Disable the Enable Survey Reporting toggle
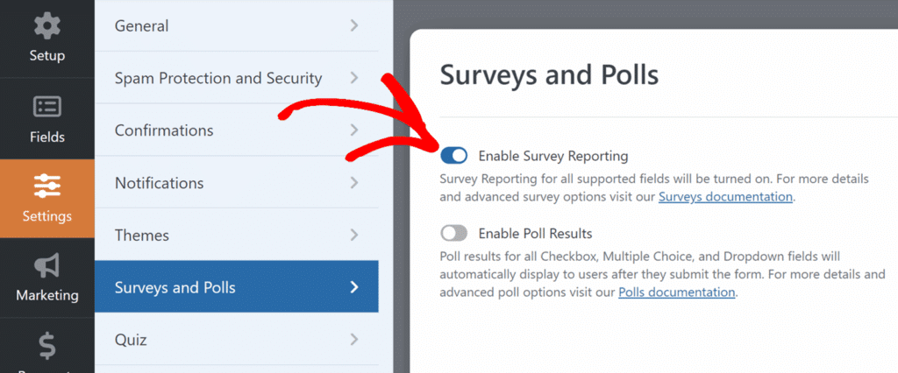The height and width of the screenshot is (373, 898). (x=454, y=156)
